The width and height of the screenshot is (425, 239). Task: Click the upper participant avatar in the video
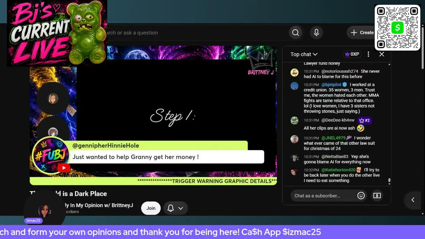[53, 99]
